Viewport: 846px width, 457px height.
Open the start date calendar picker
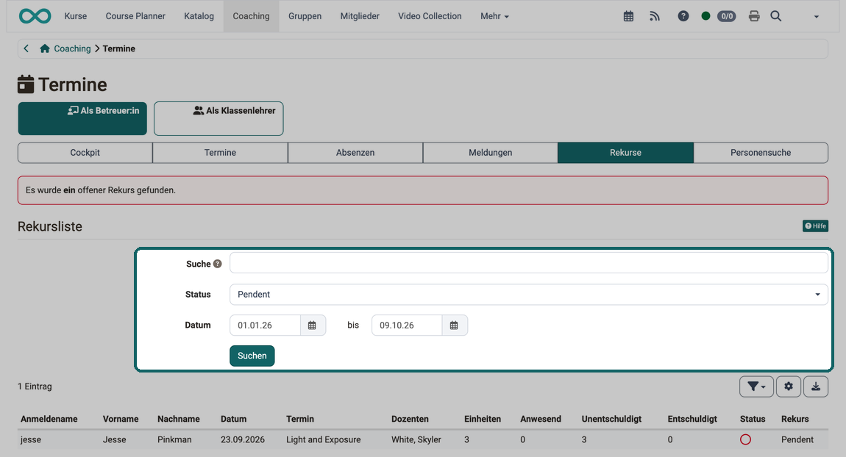(x=313, y=325)
